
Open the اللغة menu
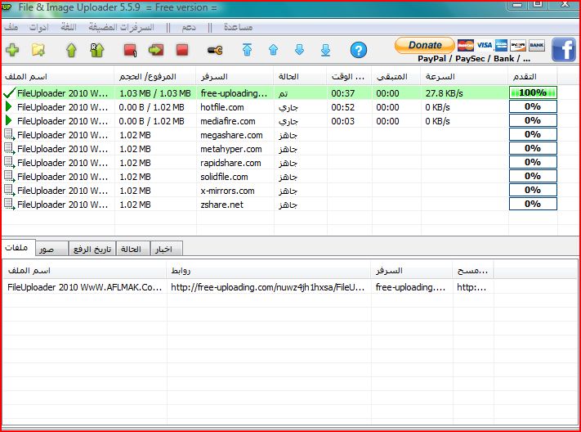69,27
